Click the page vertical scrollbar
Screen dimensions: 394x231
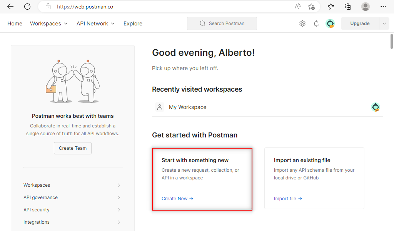[x=391, y=42]
